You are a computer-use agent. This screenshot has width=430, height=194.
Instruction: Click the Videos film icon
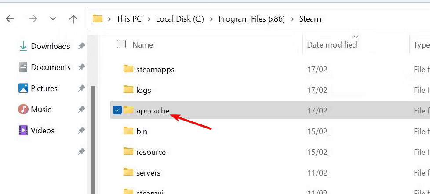click(x=23, y=130)
